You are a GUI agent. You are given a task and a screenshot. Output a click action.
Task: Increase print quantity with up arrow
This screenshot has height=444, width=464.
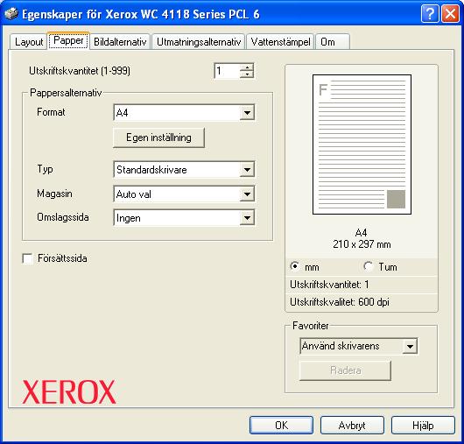pyautogui.click(x=247, y=67)
